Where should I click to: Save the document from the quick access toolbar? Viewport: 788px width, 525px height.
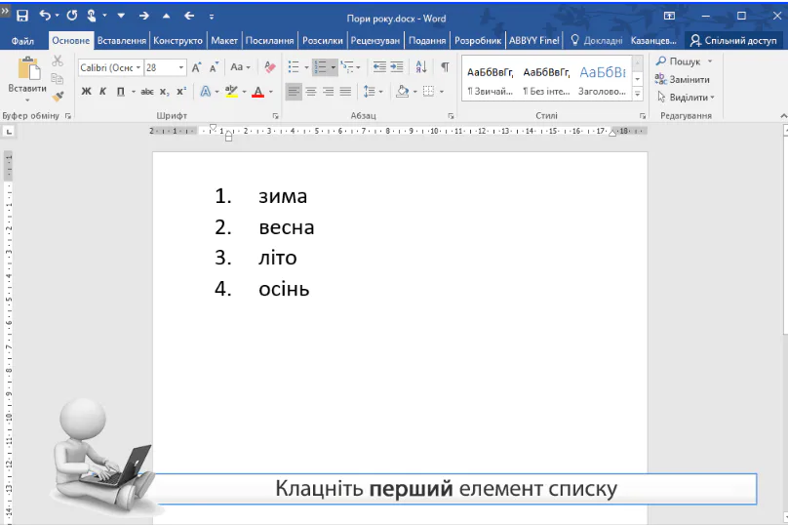point(22,17)
